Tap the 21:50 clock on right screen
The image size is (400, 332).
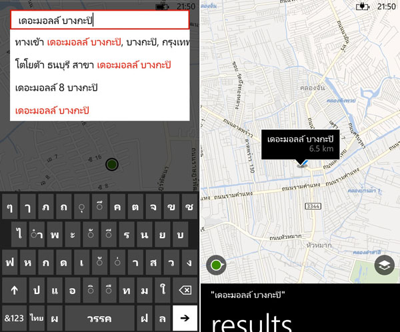386,7
